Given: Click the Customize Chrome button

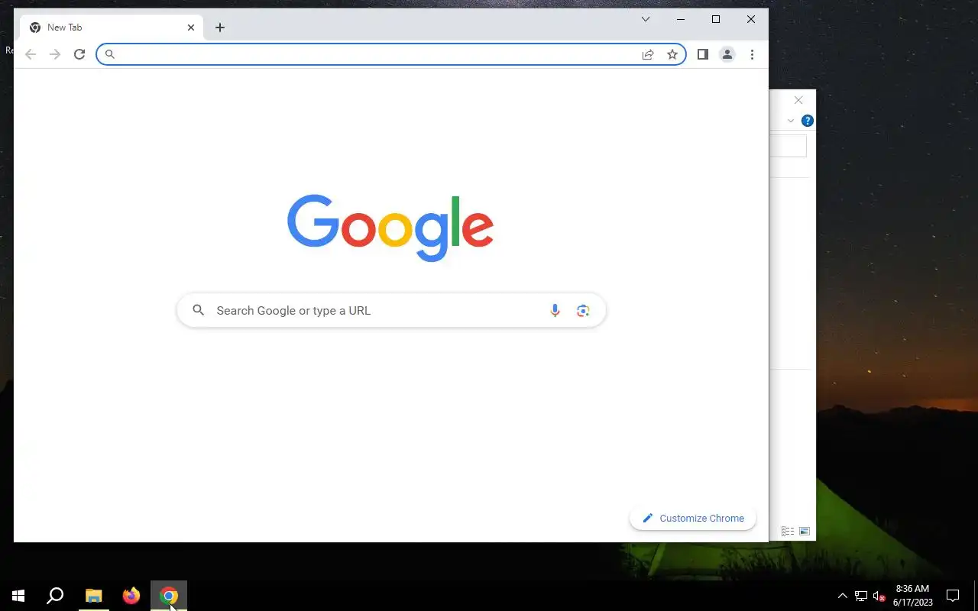Looking at the screenshot, I should pos(693,518).
